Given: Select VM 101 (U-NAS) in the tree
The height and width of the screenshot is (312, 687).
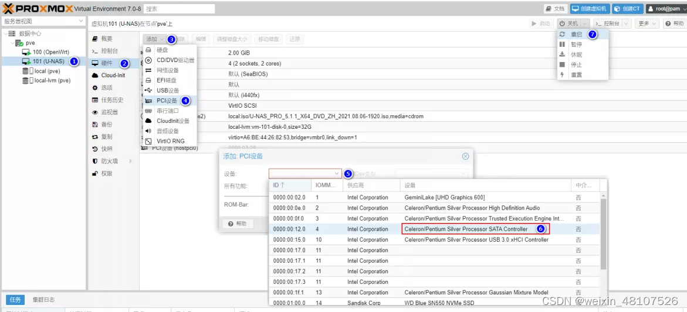Looking at the screenshot, I should [x=49, y=61].
